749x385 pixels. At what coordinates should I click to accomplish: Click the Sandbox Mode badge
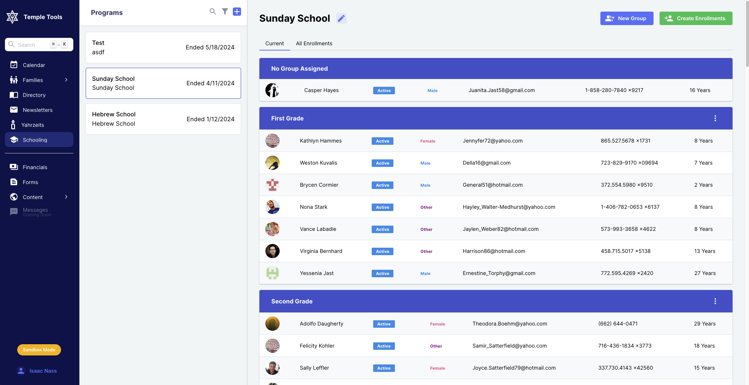pyautogui.click(x=39, y=350)
